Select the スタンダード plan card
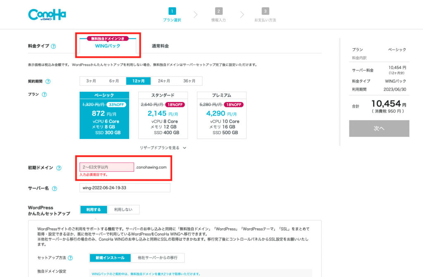This screenshot has height=277, width=423. pyautogui.click(x=163, y=115)
